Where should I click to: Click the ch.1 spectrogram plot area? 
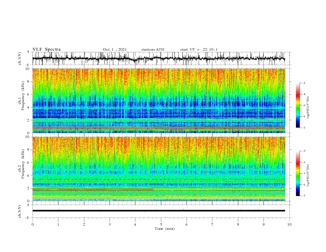158,100
